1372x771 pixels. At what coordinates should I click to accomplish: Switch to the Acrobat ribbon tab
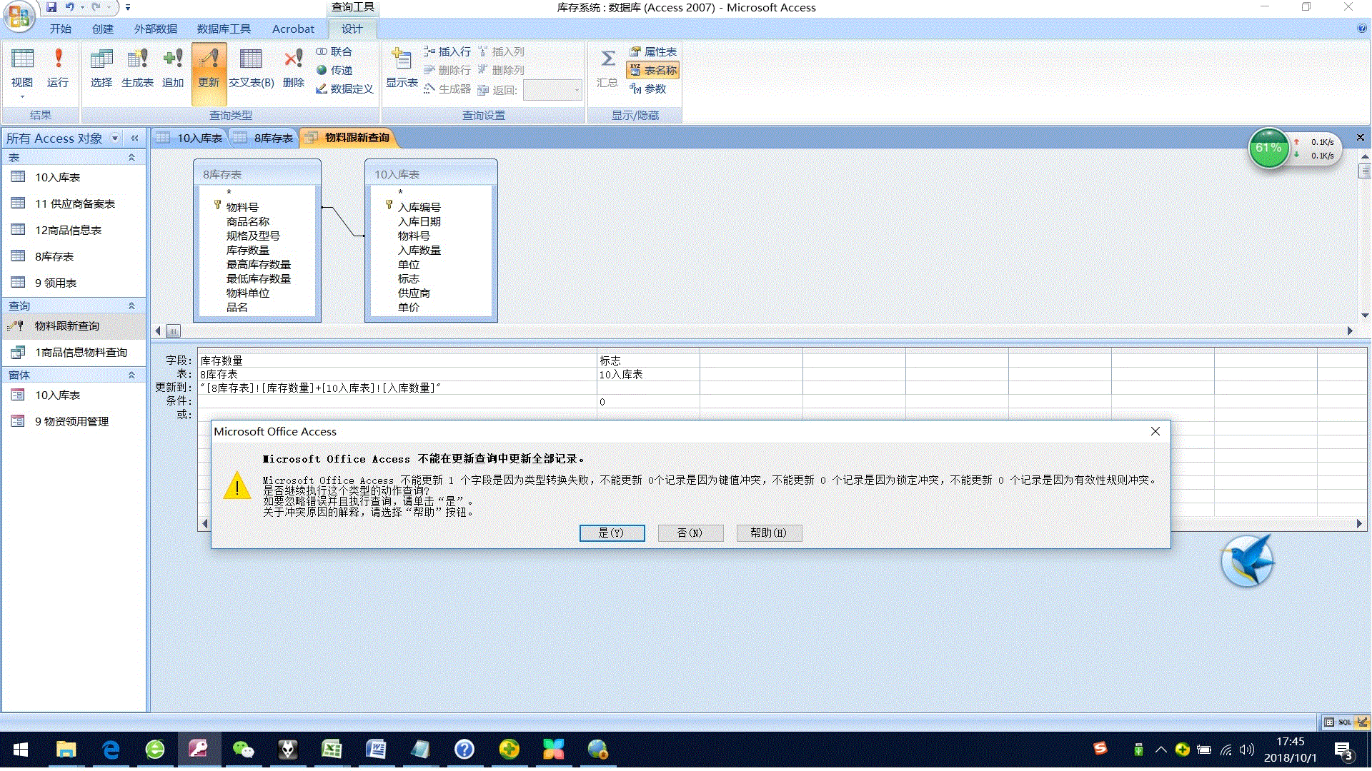click(293, 29)
